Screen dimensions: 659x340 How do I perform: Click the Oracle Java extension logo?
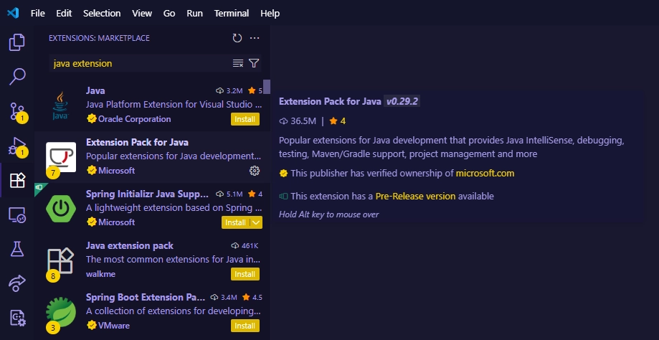pyautogui.click(x=60, y=105)
